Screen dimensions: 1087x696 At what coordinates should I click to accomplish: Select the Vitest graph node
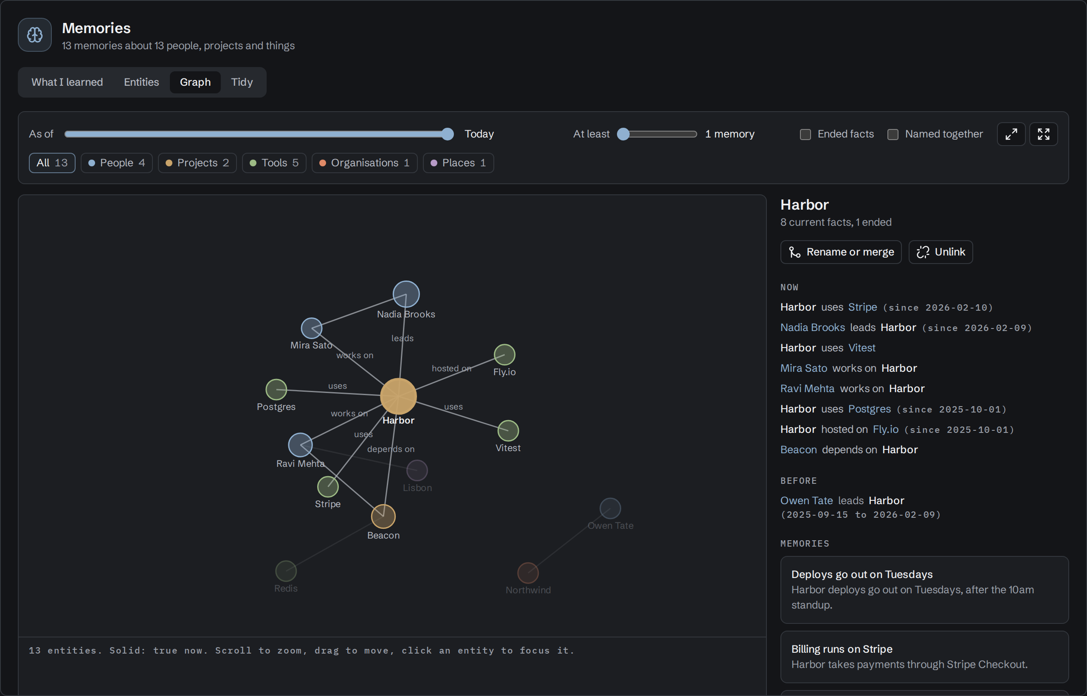pos(508,430)
